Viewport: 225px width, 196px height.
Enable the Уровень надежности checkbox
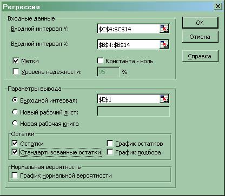pyautogui.click(x=16, y=72)
